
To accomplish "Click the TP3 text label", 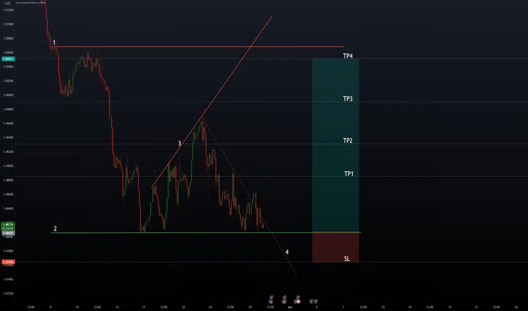I will pyautogui.click(x=348, y=98).
